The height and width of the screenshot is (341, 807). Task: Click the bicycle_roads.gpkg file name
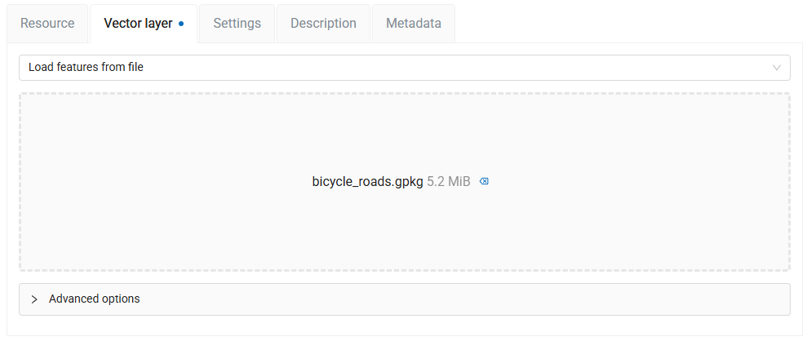[367, 181]
